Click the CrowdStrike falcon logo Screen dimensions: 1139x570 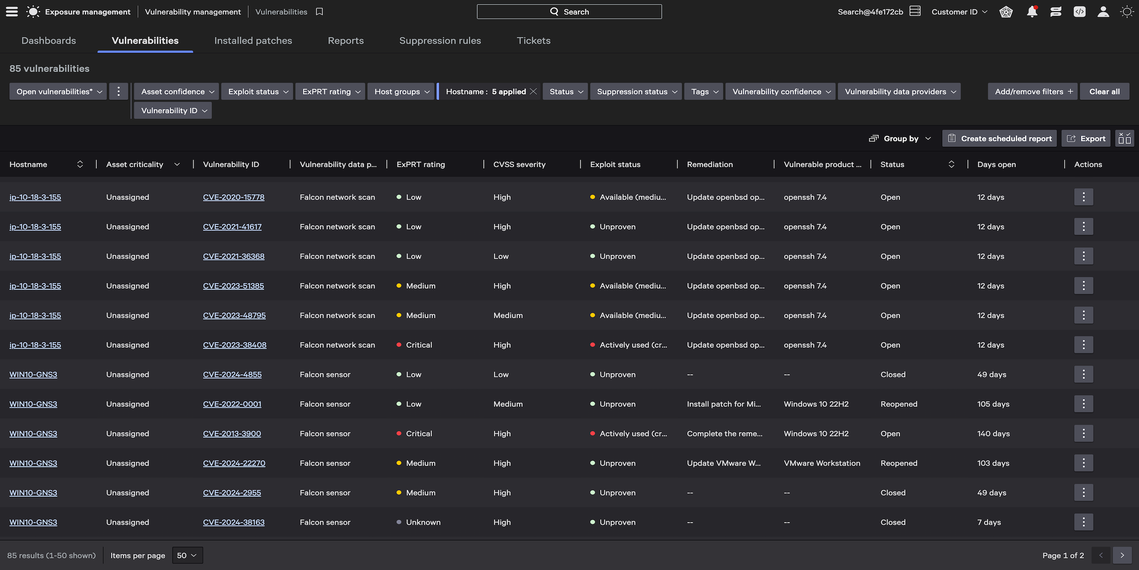click(x=33, y=12)
